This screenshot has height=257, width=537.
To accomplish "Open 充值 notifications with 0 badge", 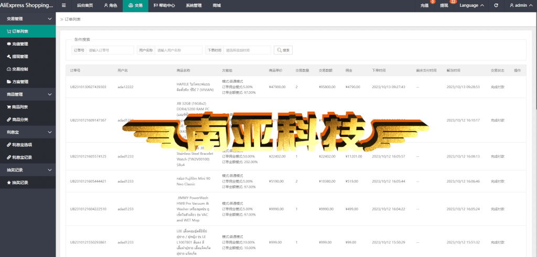I will click(x=425, y=5).
